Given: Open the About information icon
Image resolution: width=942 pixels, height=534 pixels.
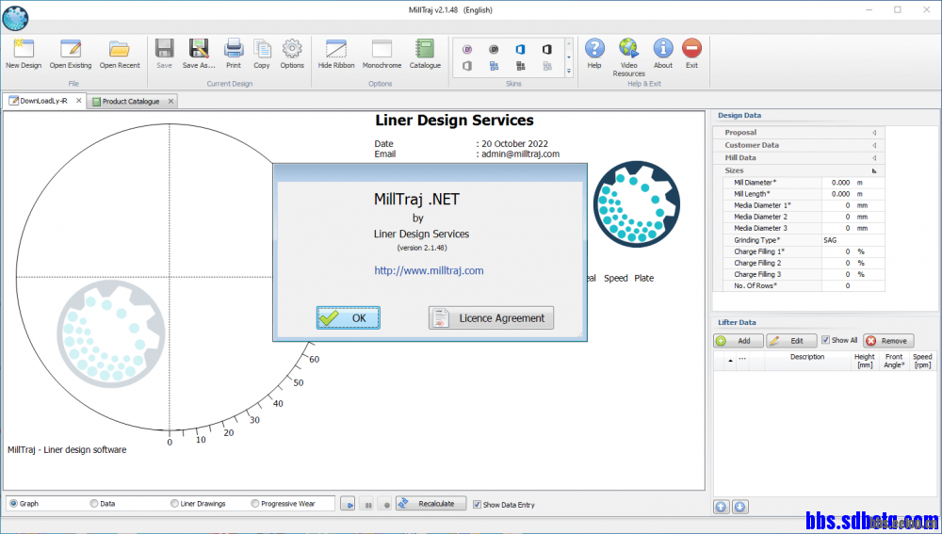Looking at the screenshot, I should 662,54.
